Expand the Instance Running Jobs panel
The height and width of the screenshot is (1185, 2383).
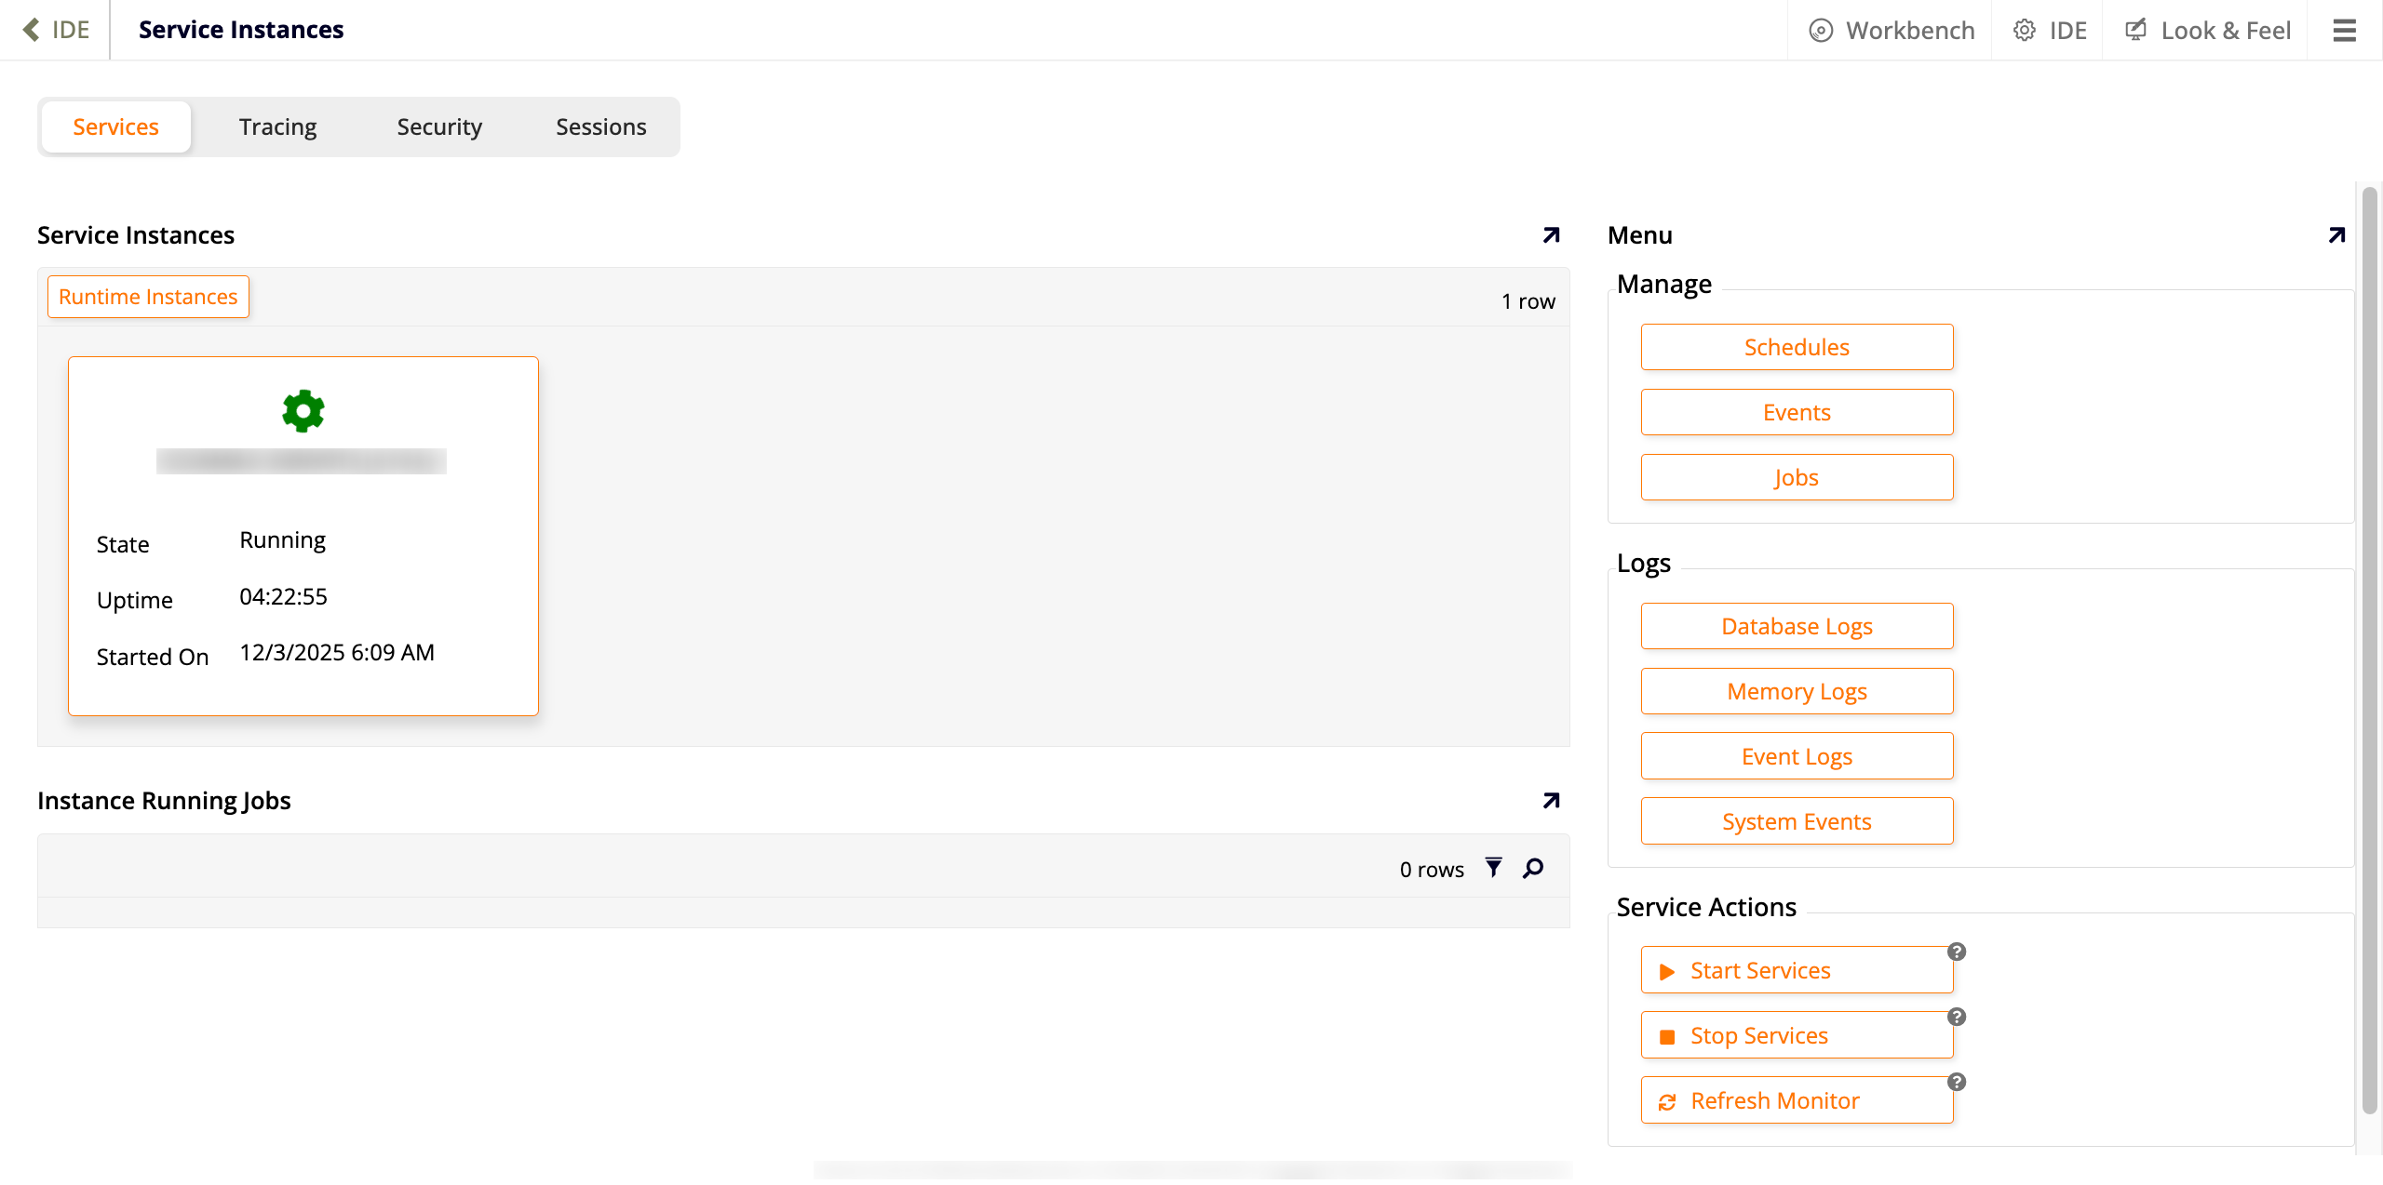click(1549, 799)
